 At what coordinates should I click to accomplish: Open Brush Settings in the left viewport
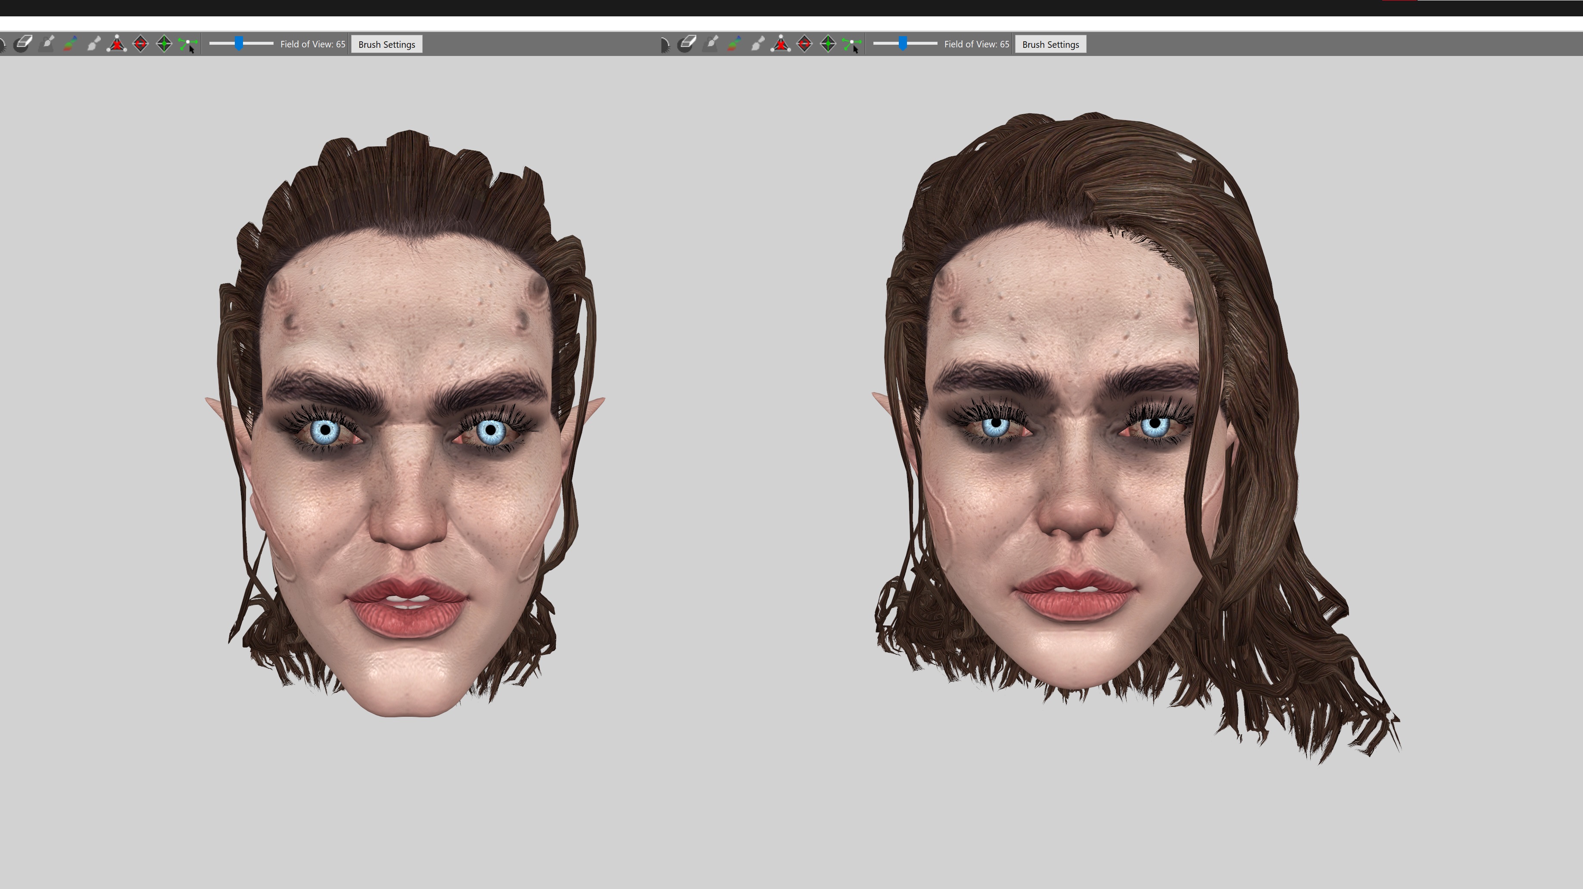(x=386, y=44)
